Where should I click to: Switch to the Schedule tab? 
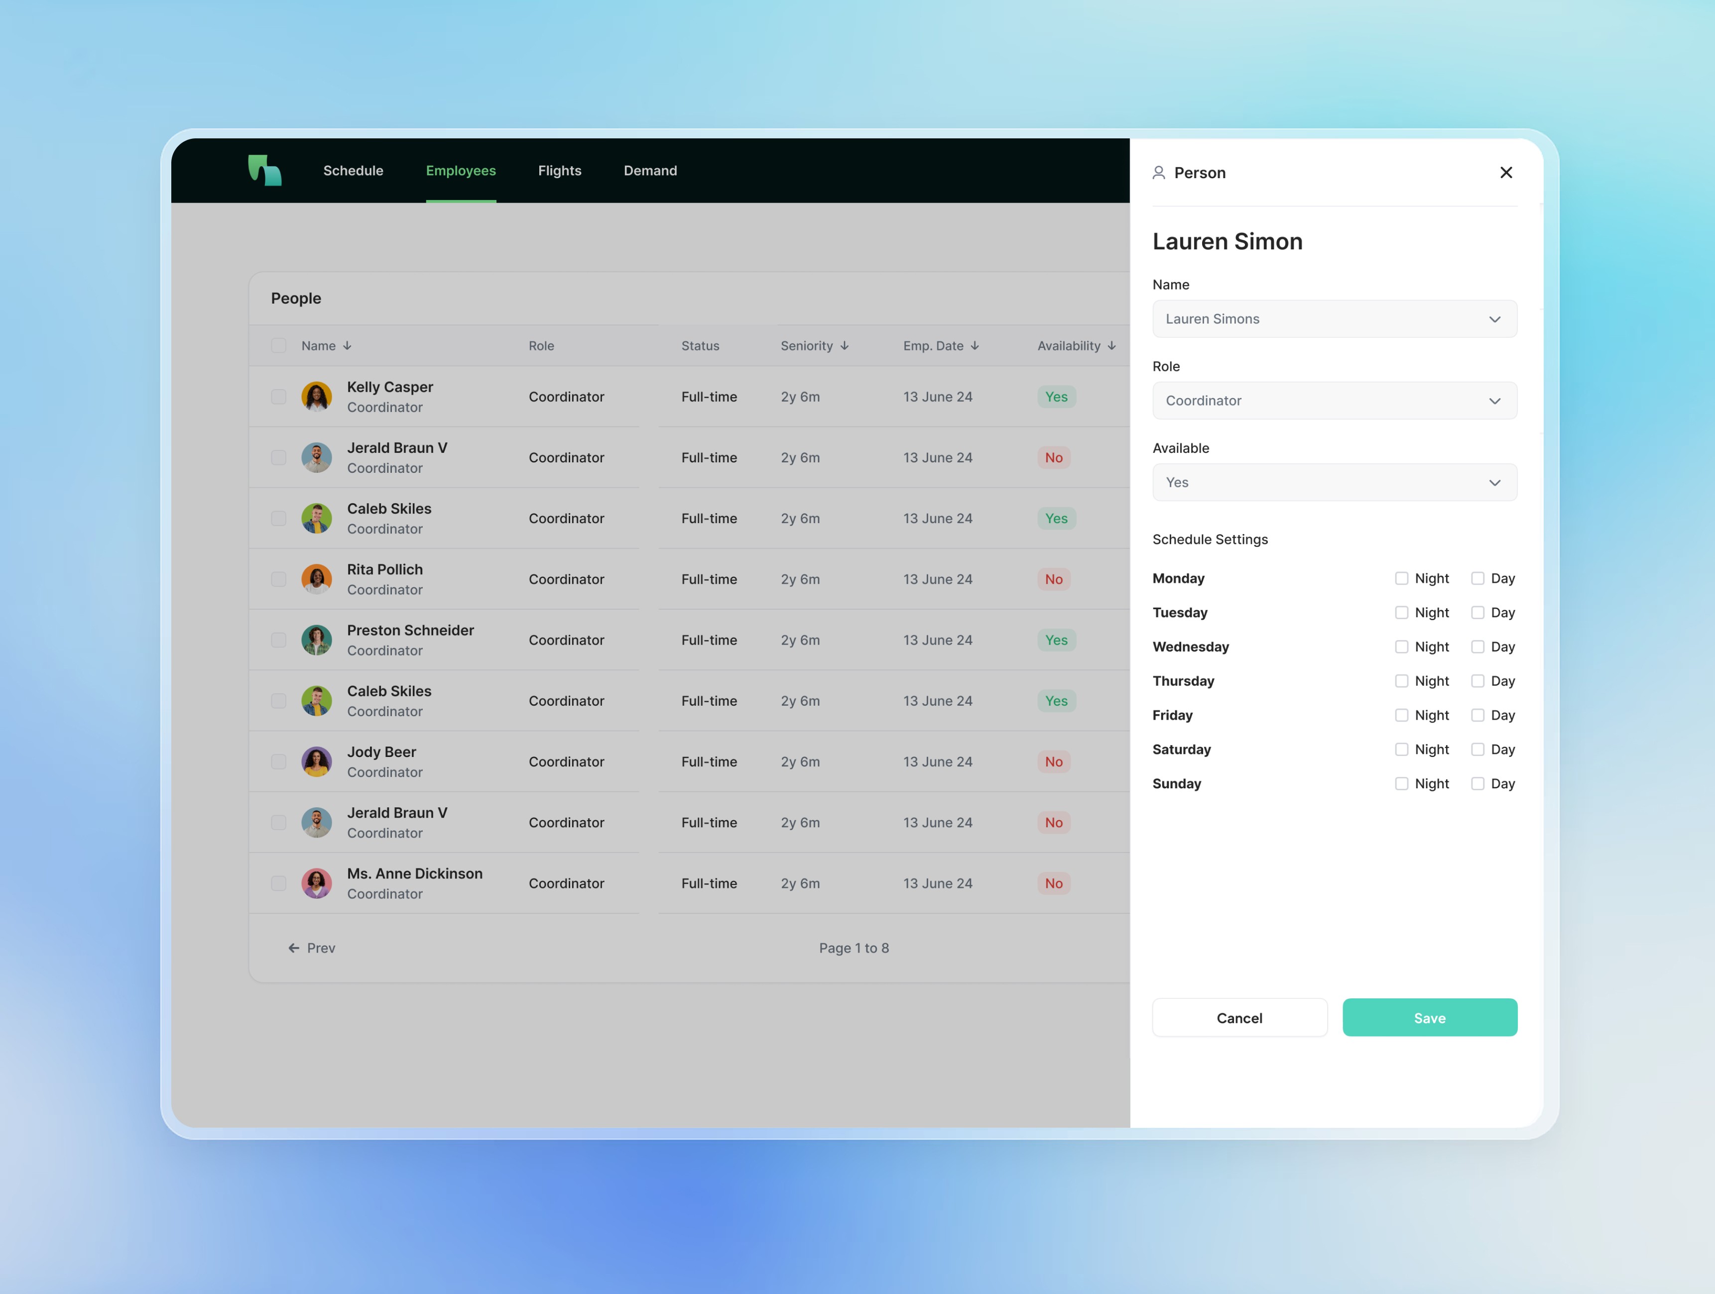353,171
